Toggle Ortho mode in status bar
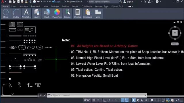This screenshot has height=103, width=184. point(104,100)
